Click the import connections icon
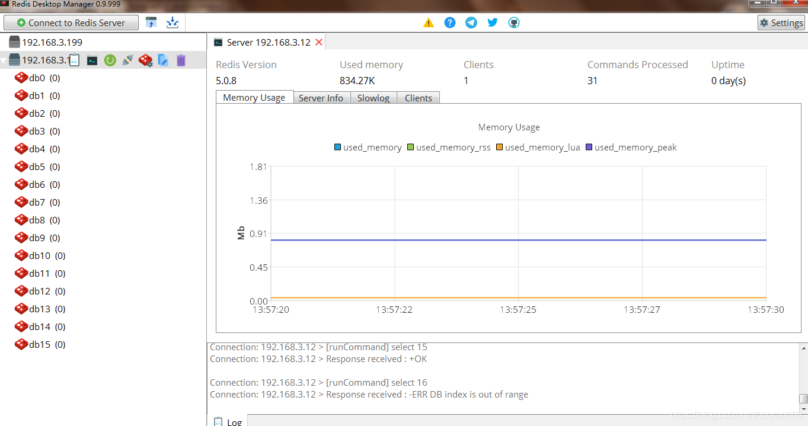The height and width of the screenshot is (426, 808). [x=151, y=23]
